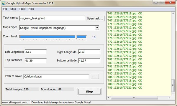Click www.allmapsoft.com in status bar
This screenshot has height=106, width=177.
(15, 102)
